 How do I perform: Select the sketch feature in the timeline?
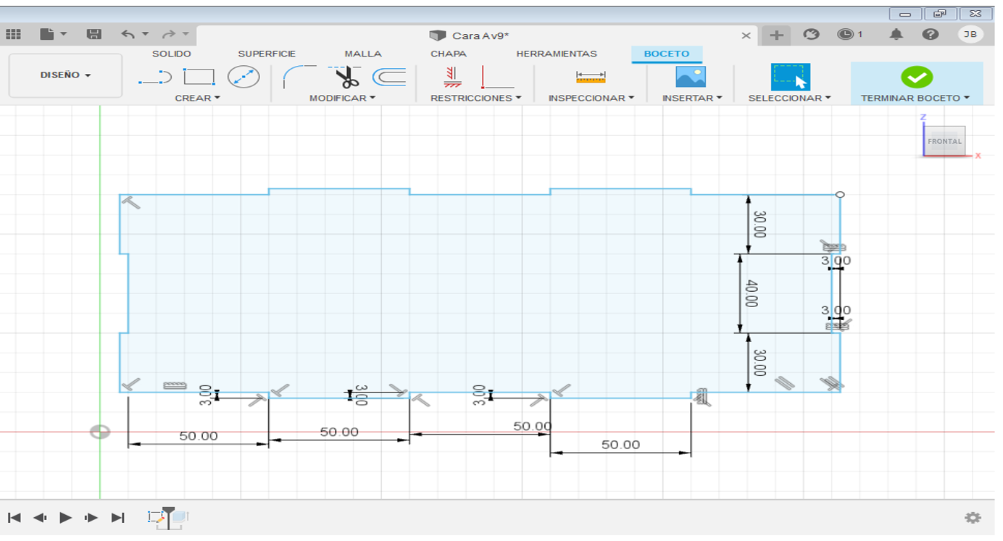click(x=156, y=517)
